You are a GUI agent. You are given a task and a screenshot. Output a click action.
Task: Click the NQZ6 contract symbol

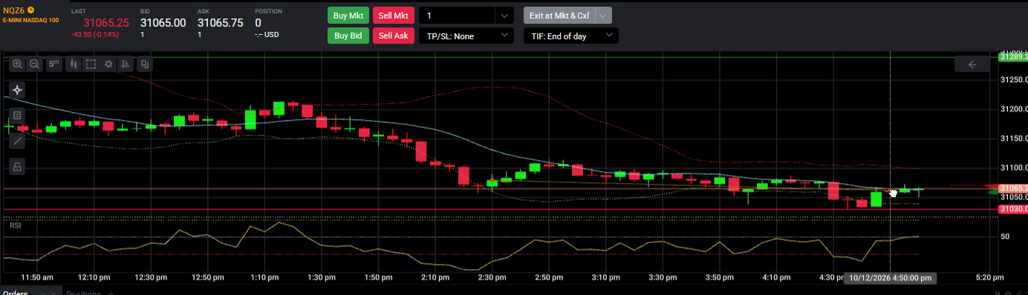(13, 10)
